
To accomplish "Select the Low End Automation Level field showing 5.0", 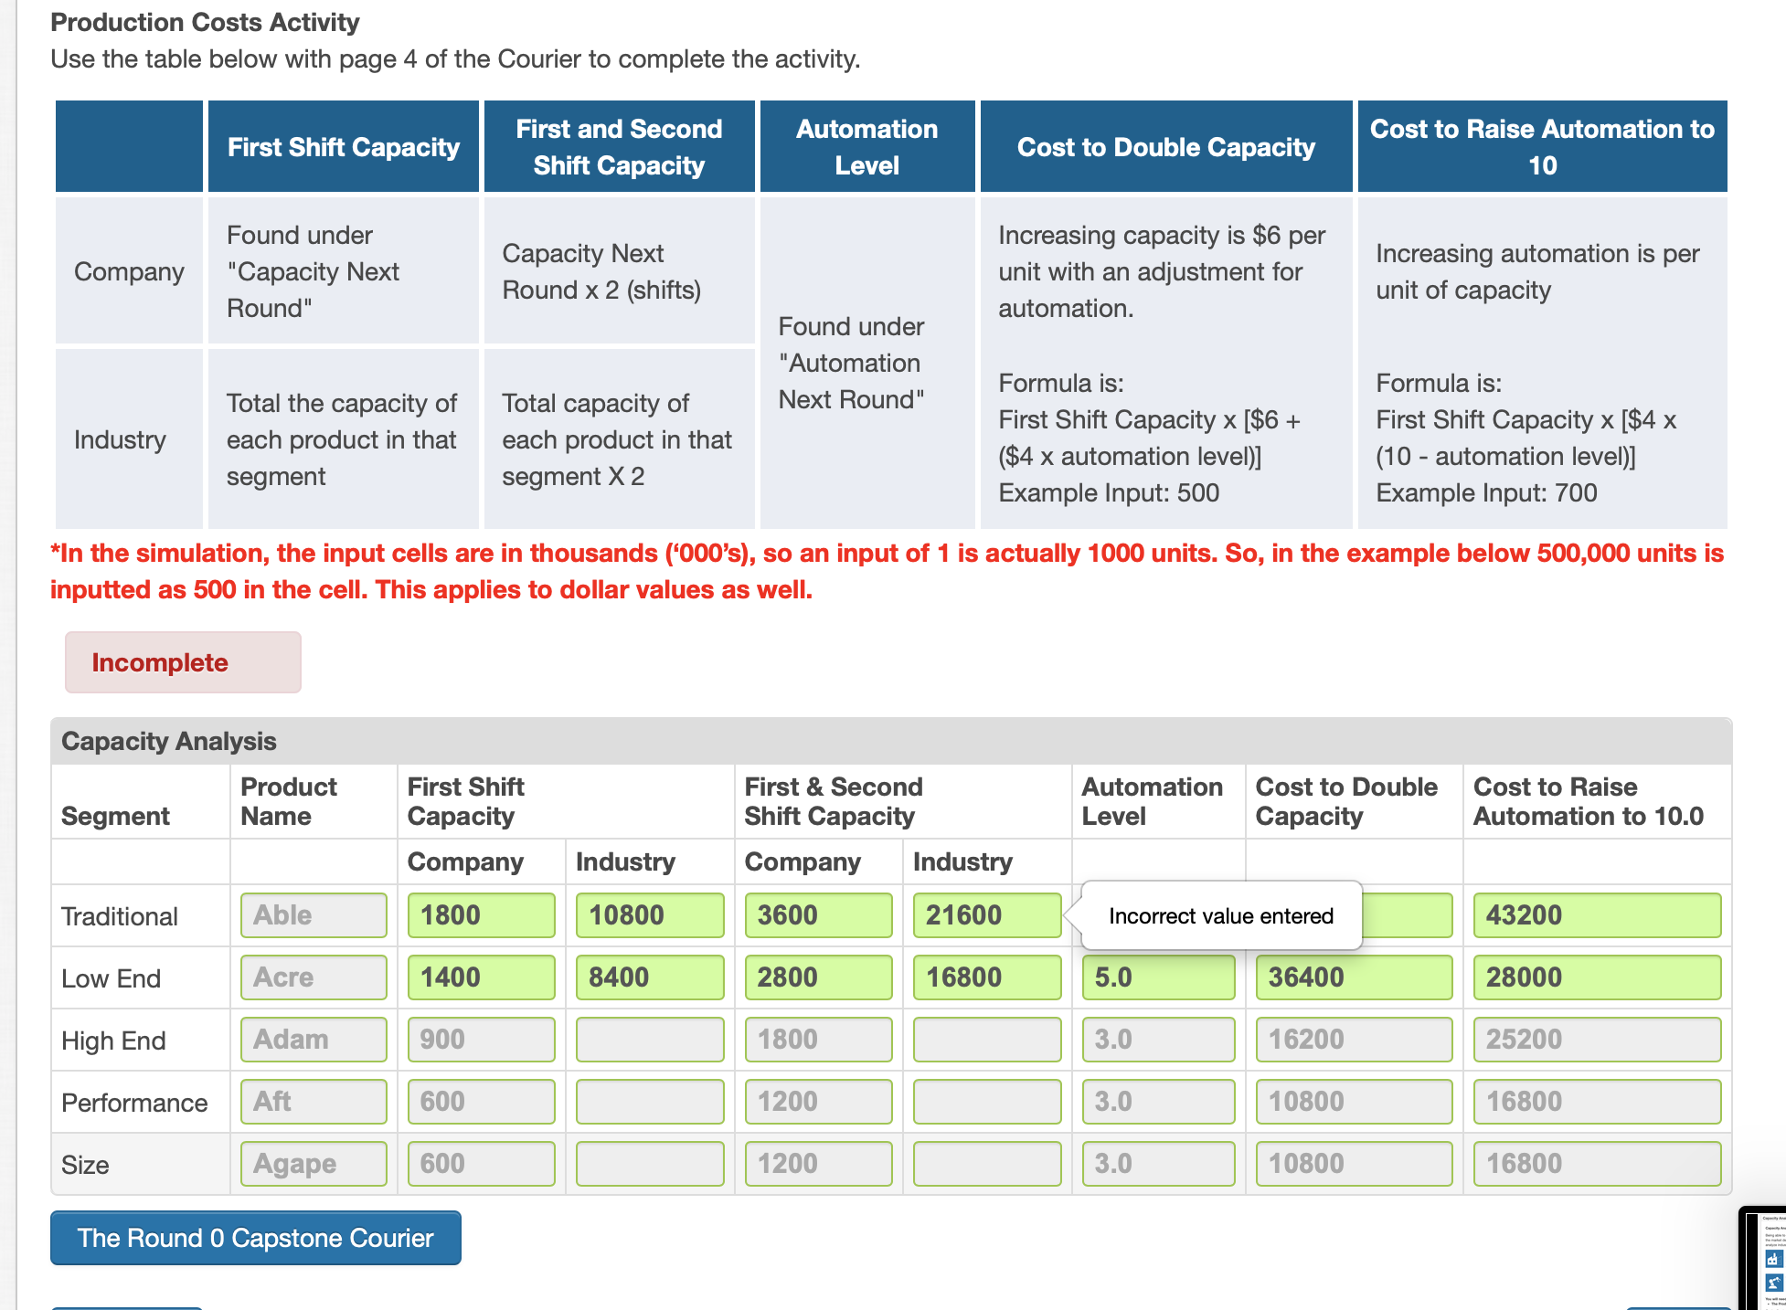I will [1158, 977].
